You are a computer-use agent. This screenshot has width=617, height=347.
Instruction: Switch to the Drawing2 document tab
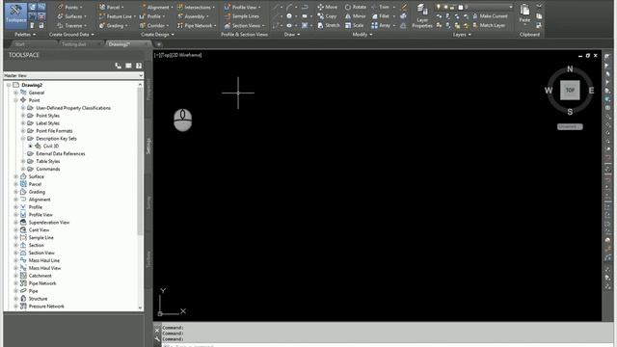point(120,44)
